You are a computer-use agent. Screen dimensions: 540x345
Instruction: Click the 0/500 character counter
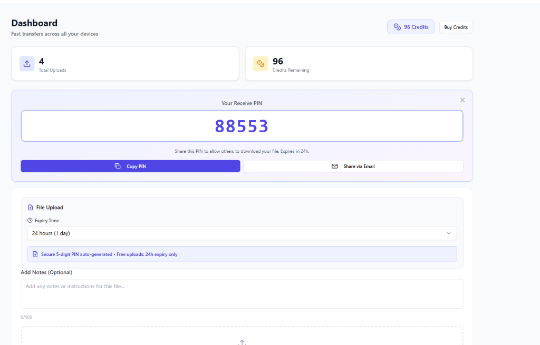tap(26, 317)
